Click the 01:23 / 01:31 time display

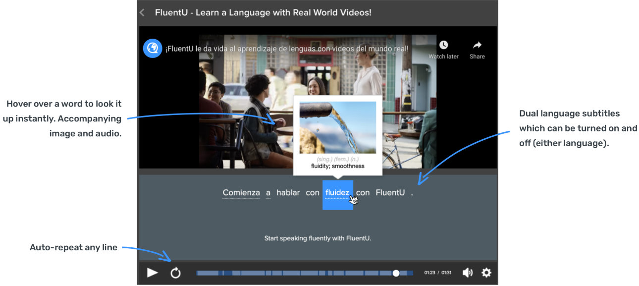(x=437, y=273)
